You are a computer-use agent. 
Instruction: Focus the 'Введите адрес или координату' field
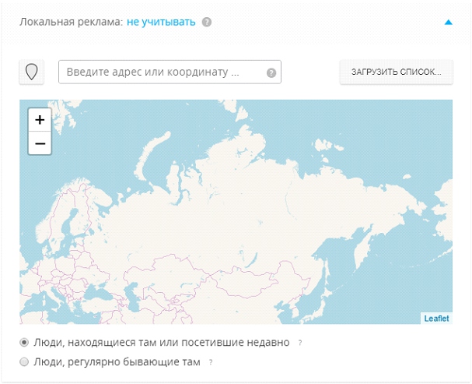click(170, 72)
